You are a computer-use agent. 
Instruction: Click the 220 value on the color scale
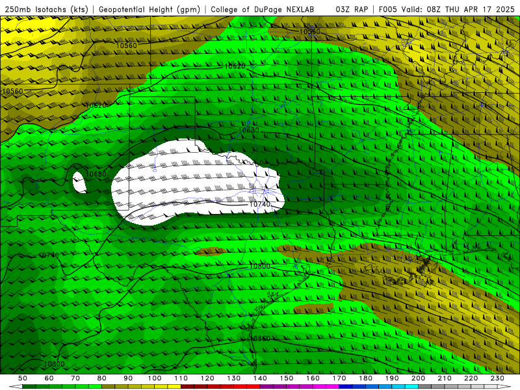tap(471, 378)
